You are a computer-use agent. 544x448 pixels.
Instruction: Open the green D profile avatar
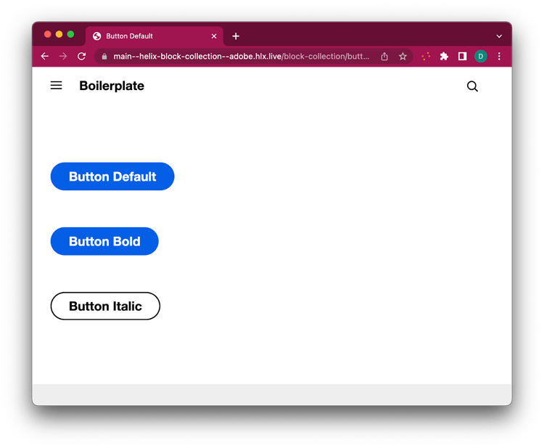(480, 56)
